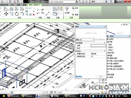Screen dimensions: 131x98
Task: Click the 应用 button in Properties
Action: click(101, 76)
